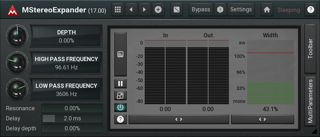This screenshot has height=137, width=320.
Task: Click the dice randomize icon
Action: pyautogui.click(x=177, y=10)
